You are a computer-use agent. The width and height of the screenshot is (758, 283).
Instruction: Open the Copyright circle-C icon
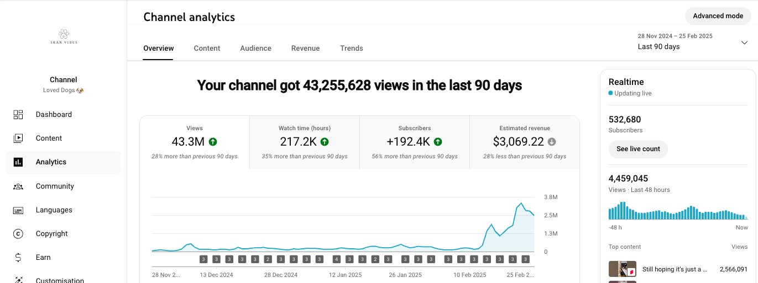tap(18, 234)
